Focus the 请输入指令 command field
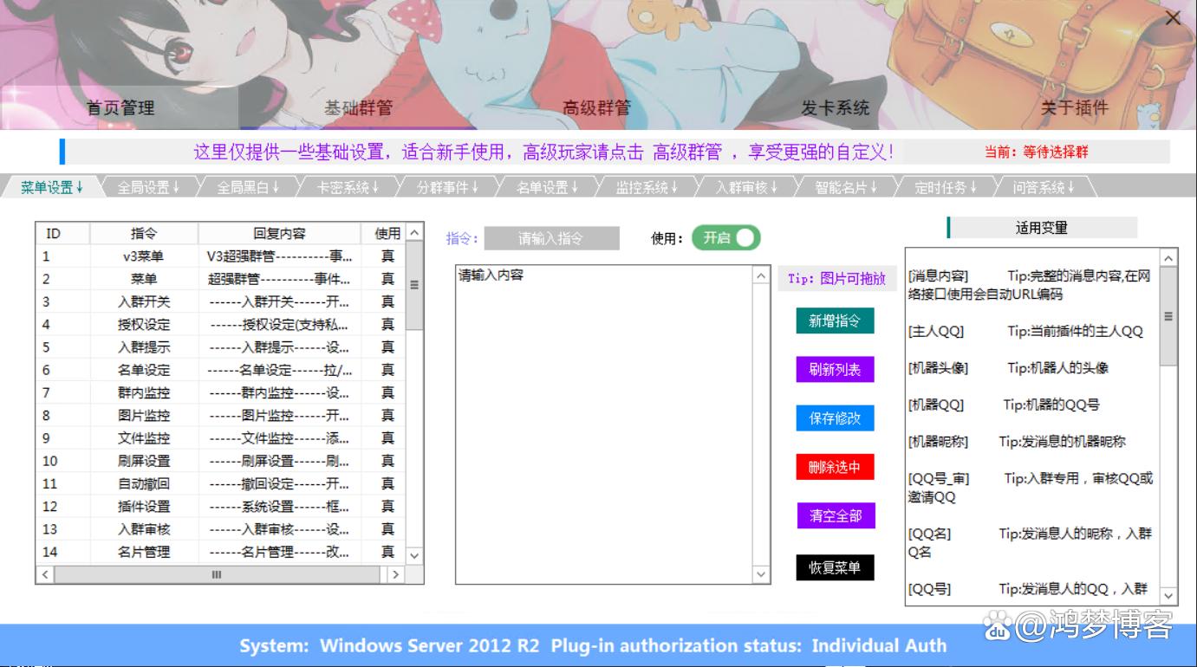 click(552, 238)
